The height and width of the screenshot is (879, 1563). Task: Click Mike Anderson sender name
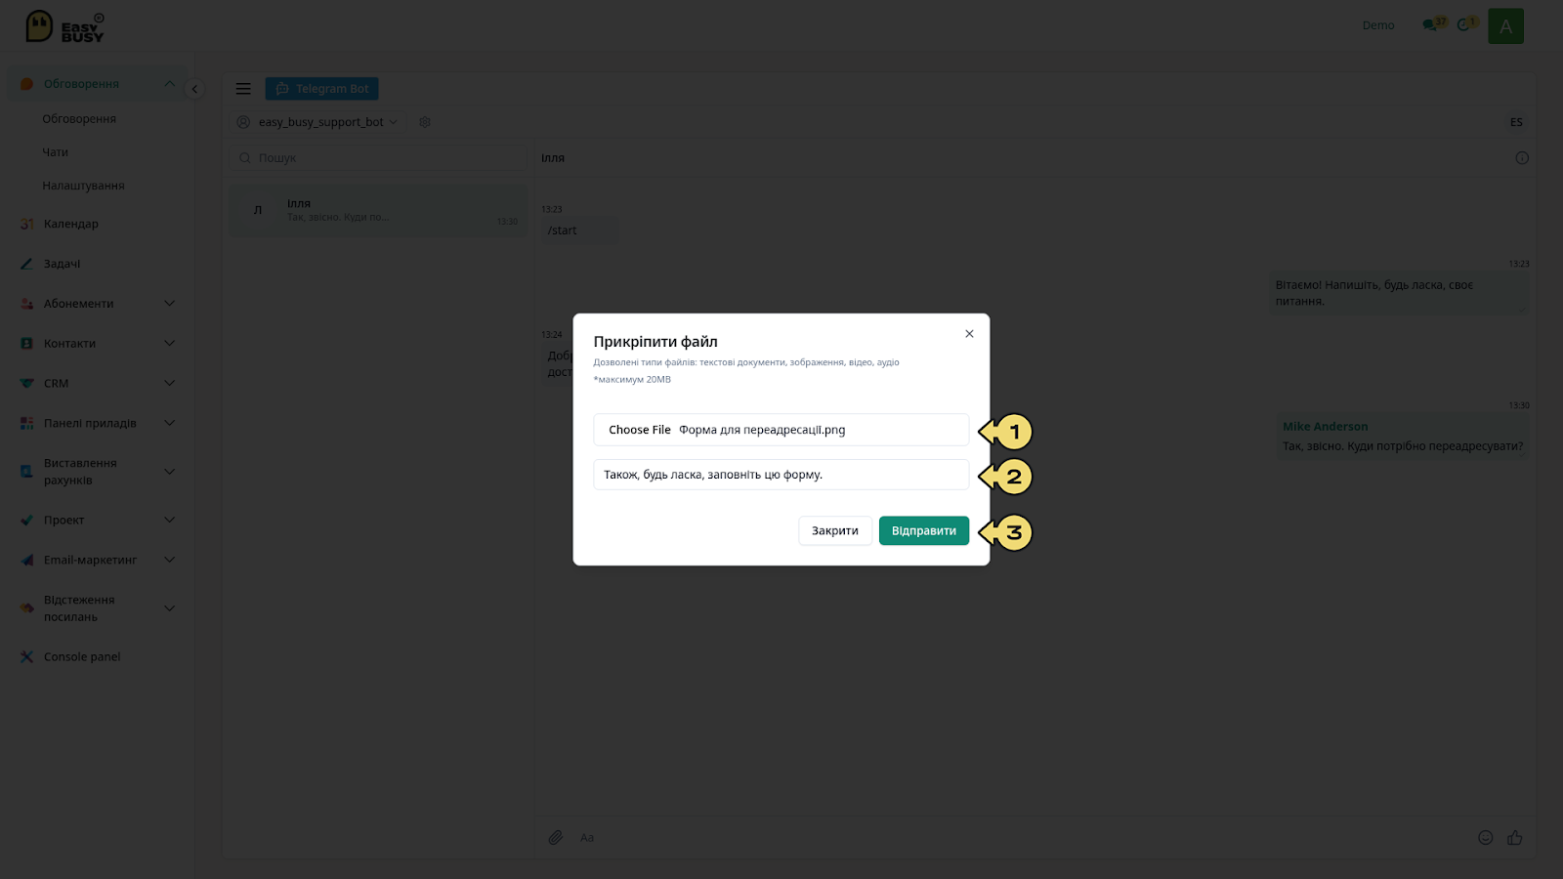point(1325,427)
